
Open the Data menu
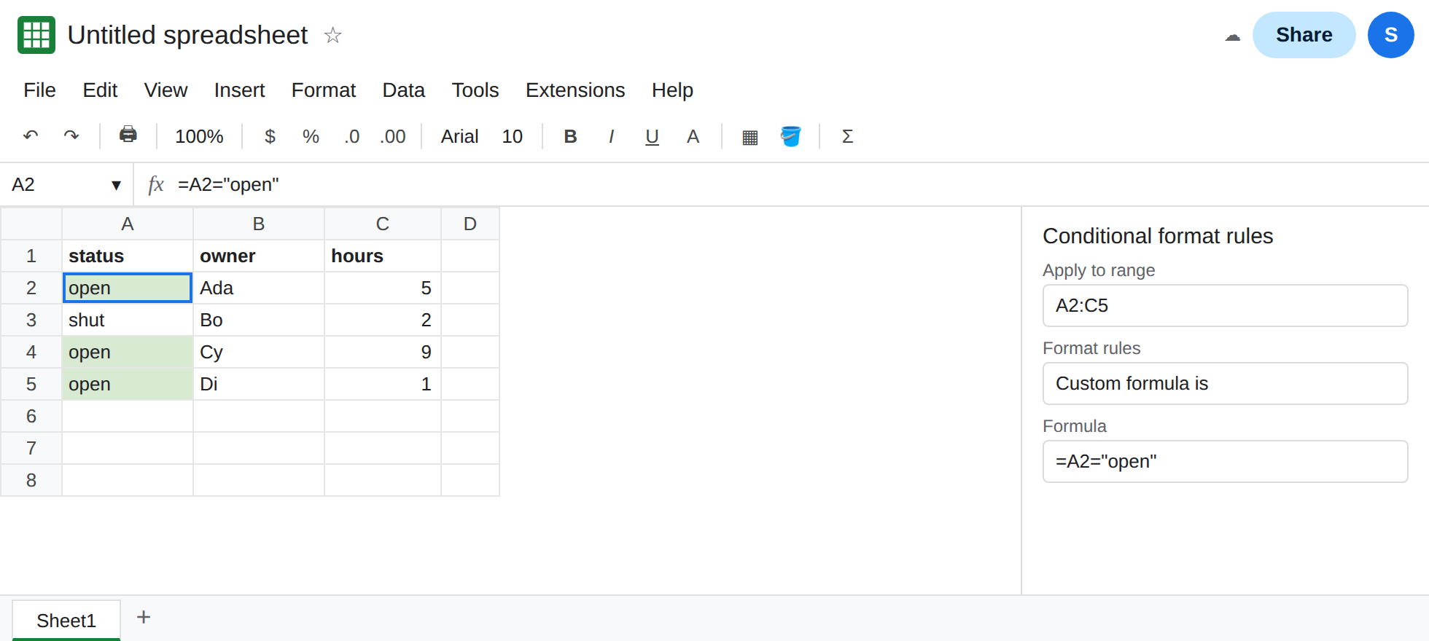[x=403, y=90]
